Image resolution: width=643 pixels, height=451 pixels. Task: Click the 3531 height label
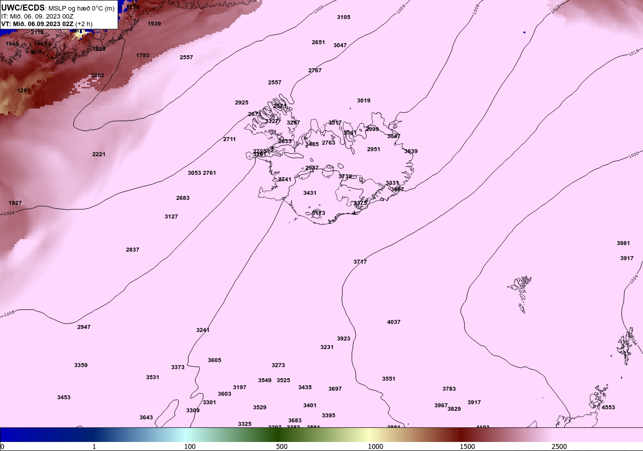[x=153, y=377]
